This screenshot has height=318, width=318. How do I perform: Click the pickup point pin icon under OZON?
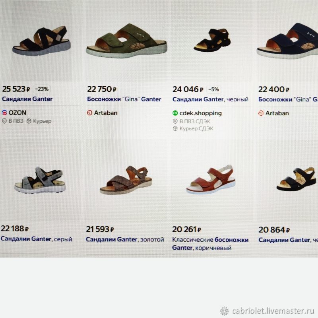point(4,121)
